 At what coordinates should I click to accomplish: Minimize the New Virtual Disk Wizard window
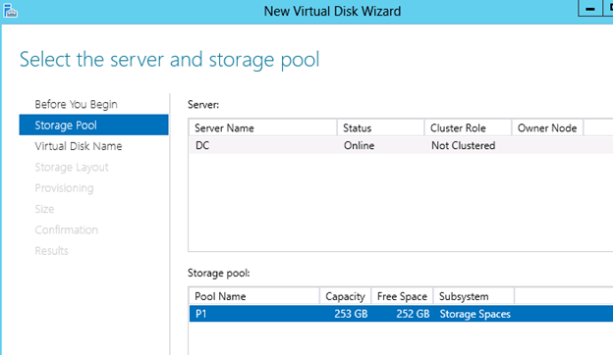pos(590,8)
